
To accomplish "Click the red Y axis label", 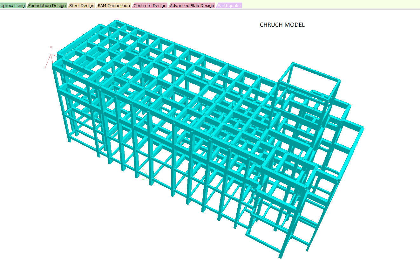I will point(51,48).
